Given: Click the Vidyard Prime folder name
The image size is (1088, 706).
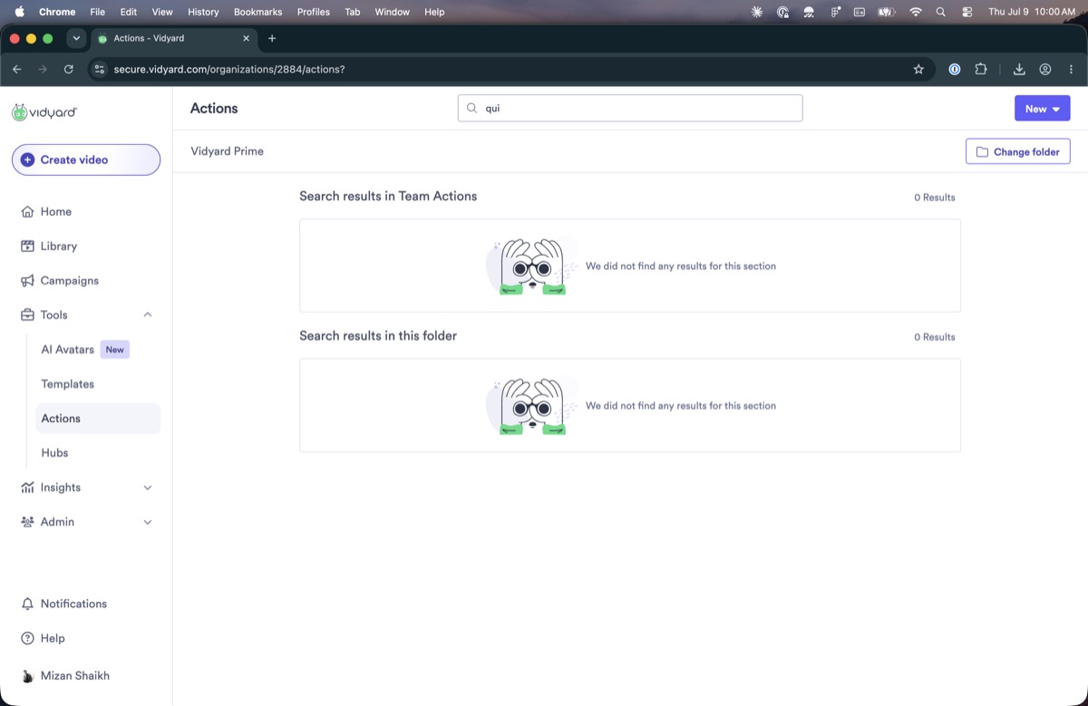Looking at the screenshot, I should pos(227,151).
